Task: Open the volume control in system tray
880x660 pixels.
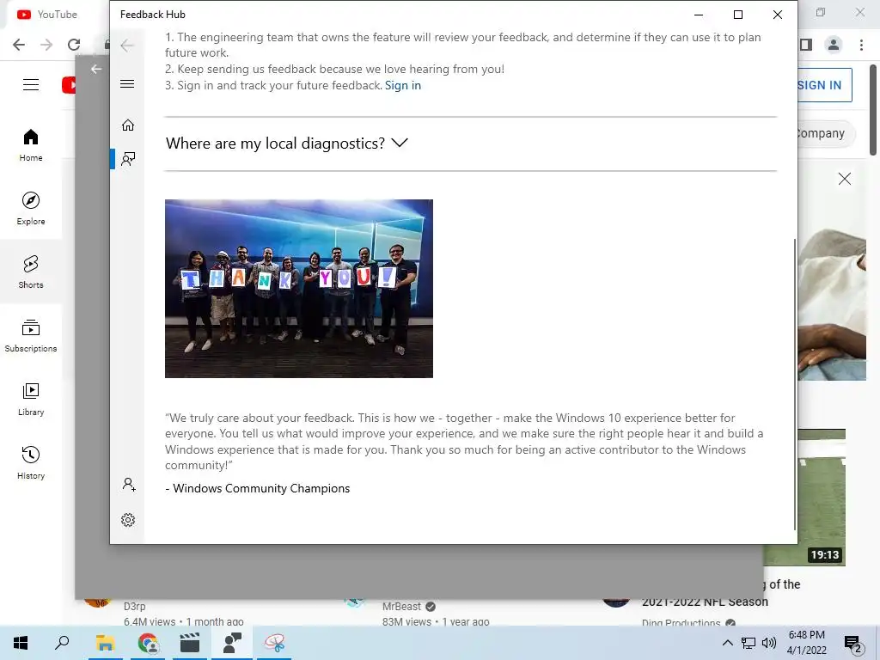Action: [x=769, y=643]
